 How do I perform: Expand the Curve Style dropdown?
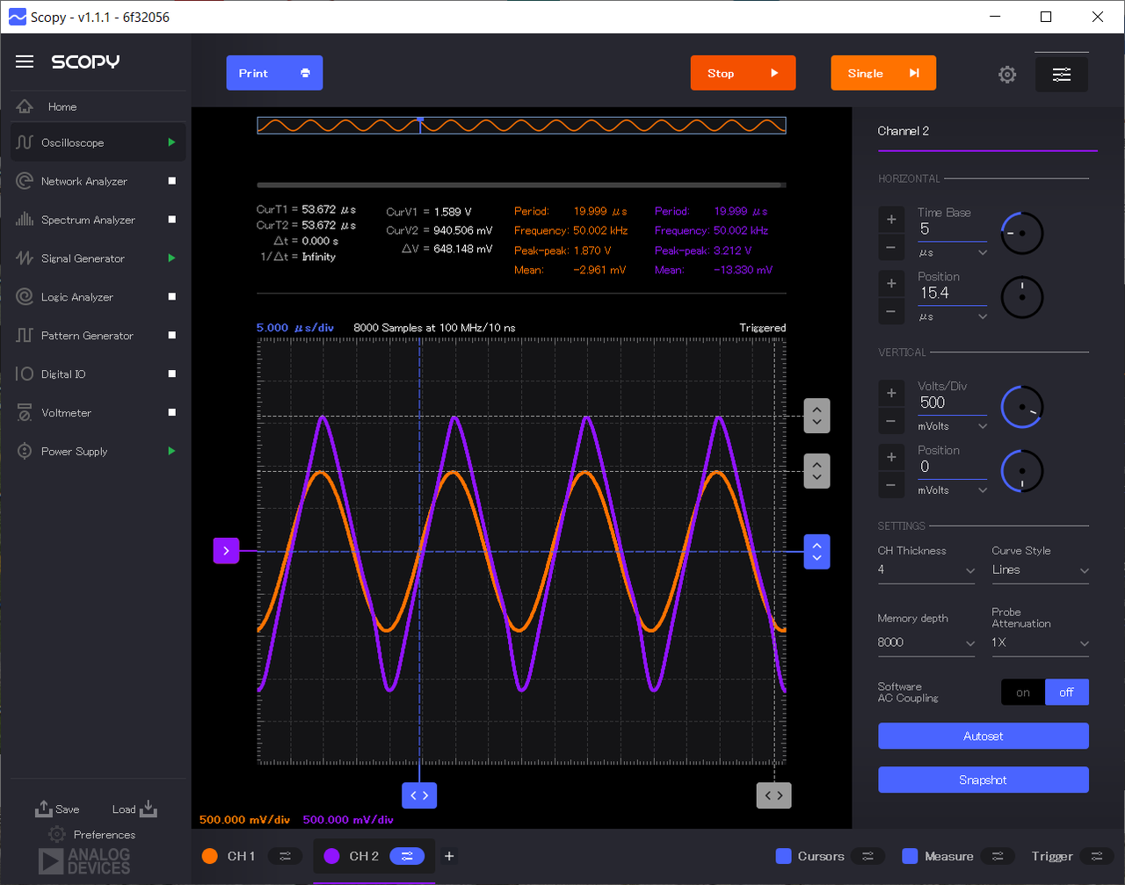1040,570
